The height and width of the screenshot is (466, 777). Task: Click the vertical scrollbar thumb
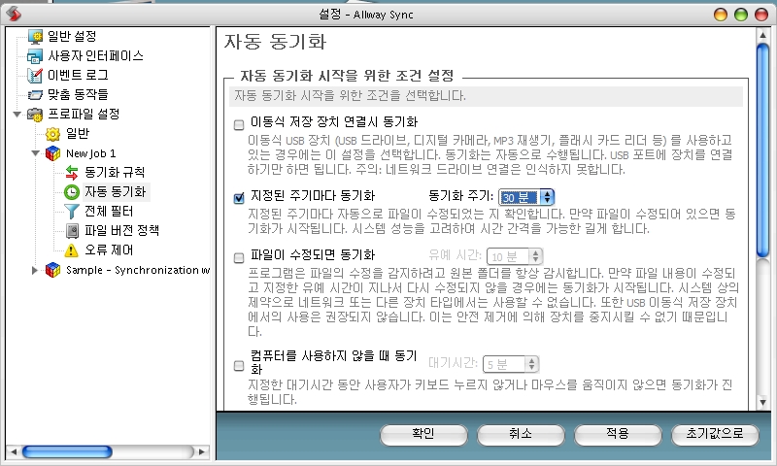click(x=763, y=150)
